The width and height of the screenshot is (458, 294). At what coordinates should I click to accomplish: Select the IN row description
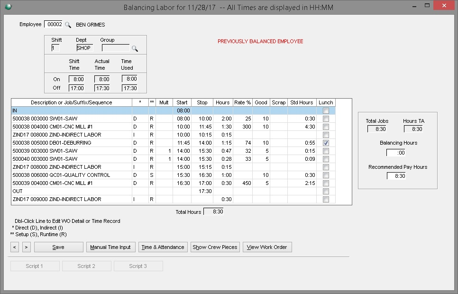coord(72,111)
